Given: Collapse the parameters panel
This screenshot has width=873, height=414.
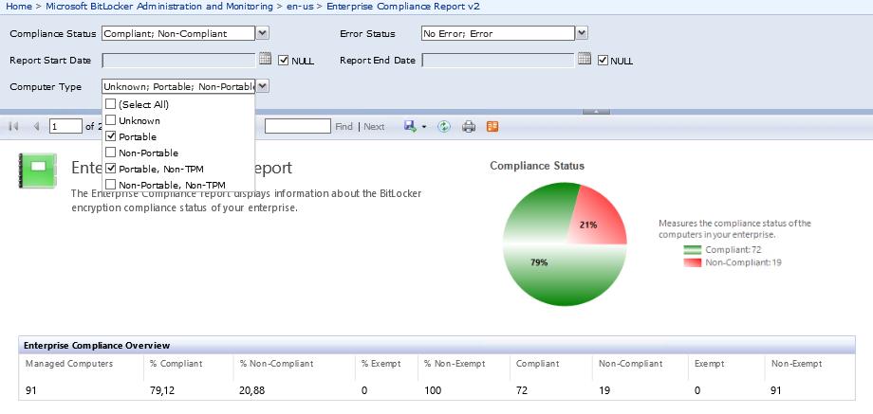Looking at the screenshot, I should click(596, 111).
